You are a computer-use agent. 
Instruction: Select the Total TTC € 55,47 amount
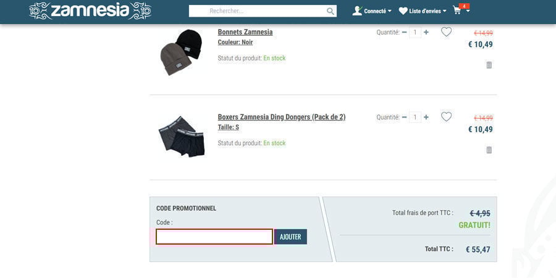478,250
